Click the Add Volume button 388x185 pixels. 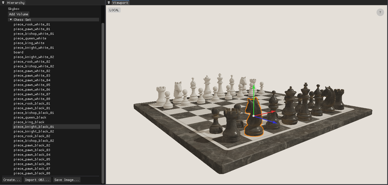click(18, 14)
